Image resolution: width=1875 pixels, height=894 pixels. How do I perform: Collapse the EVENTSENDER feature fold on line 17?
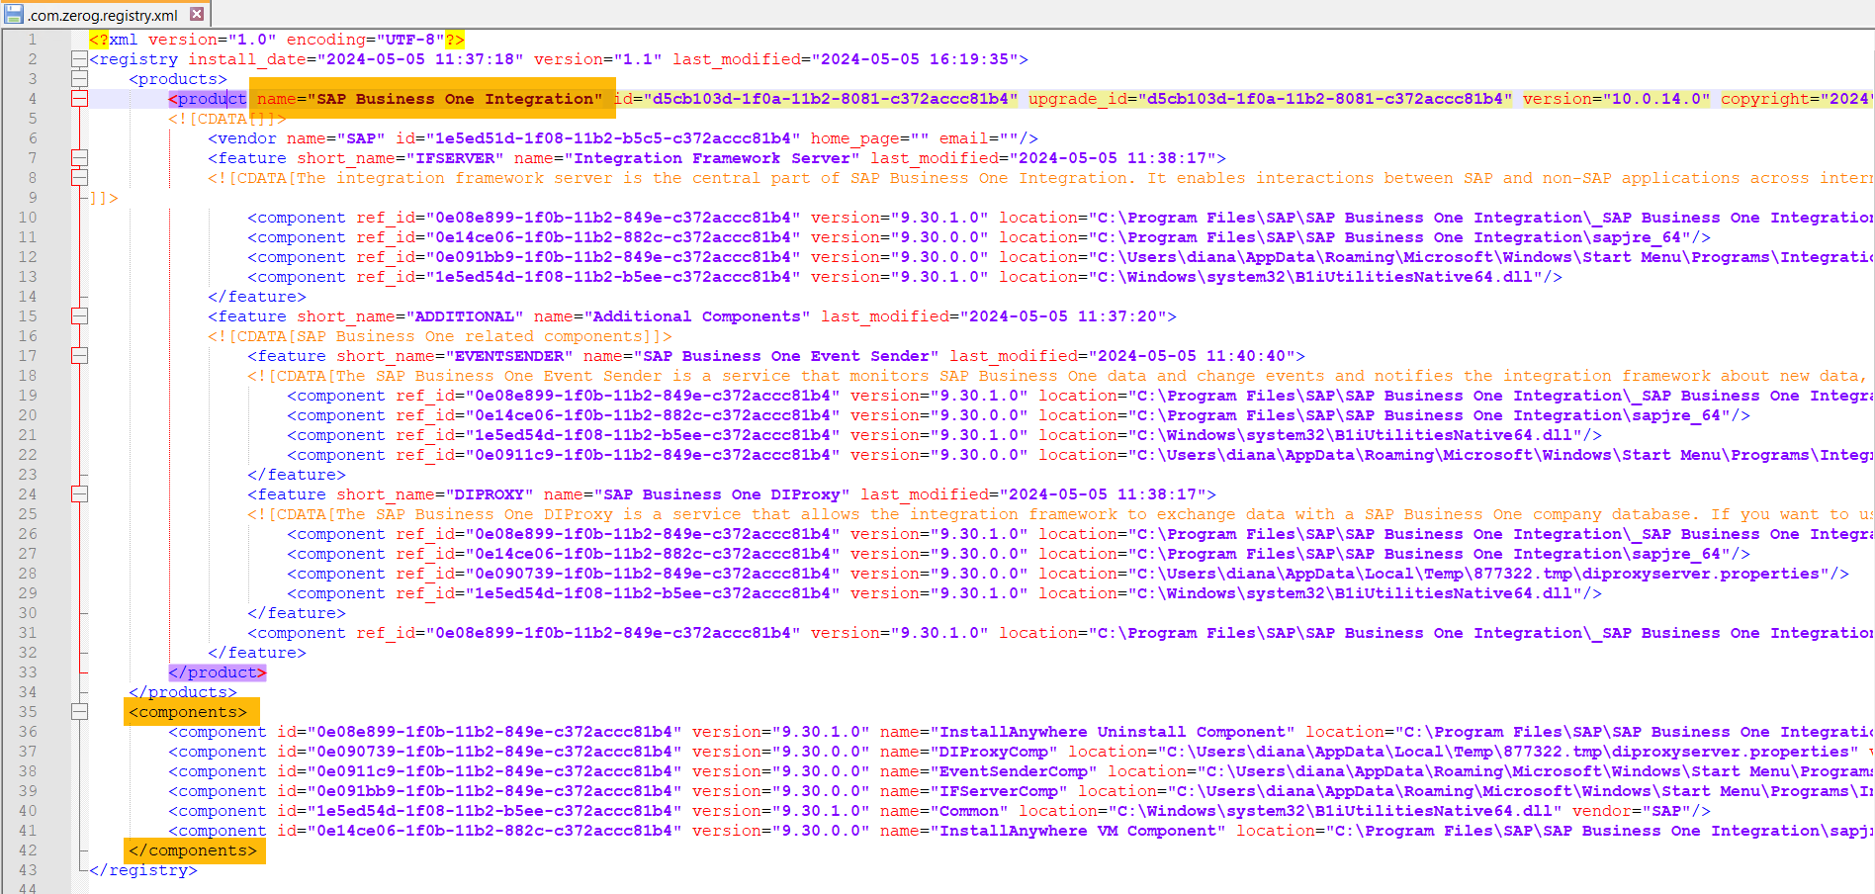click(x=79, y=356)
